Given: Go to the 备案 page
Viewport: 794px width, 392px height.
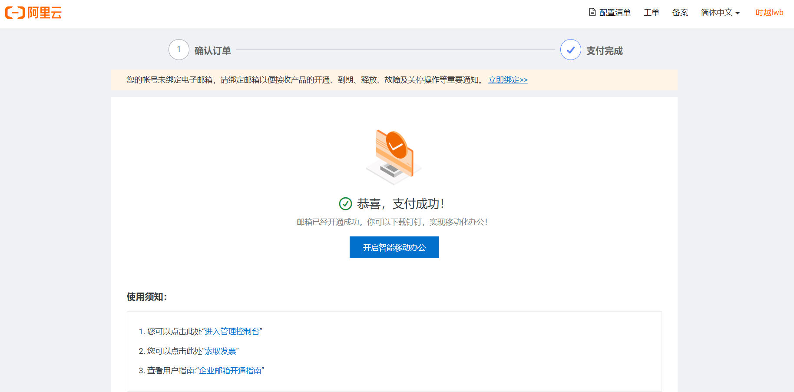Looking at the screenshot, I should [680, 13].
